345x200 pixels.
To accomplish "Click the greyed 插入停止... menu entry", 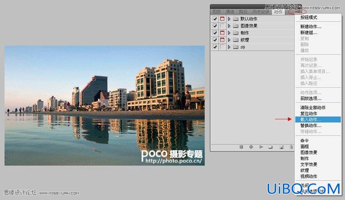I will pyautogui.click(x=311, y=77).
